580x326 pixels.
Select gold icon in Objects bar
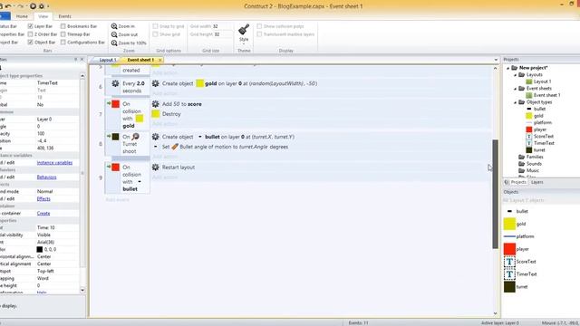coord(509,224)
